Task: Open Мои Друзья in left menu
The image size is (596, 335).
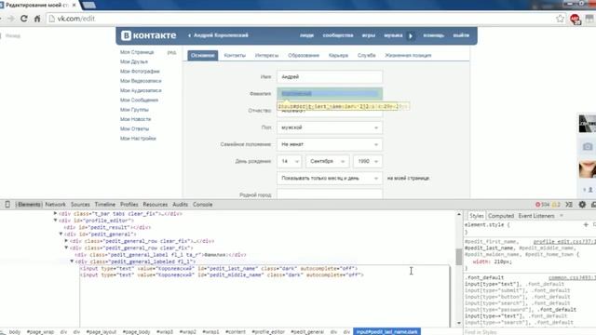Action: click(134, 61)
